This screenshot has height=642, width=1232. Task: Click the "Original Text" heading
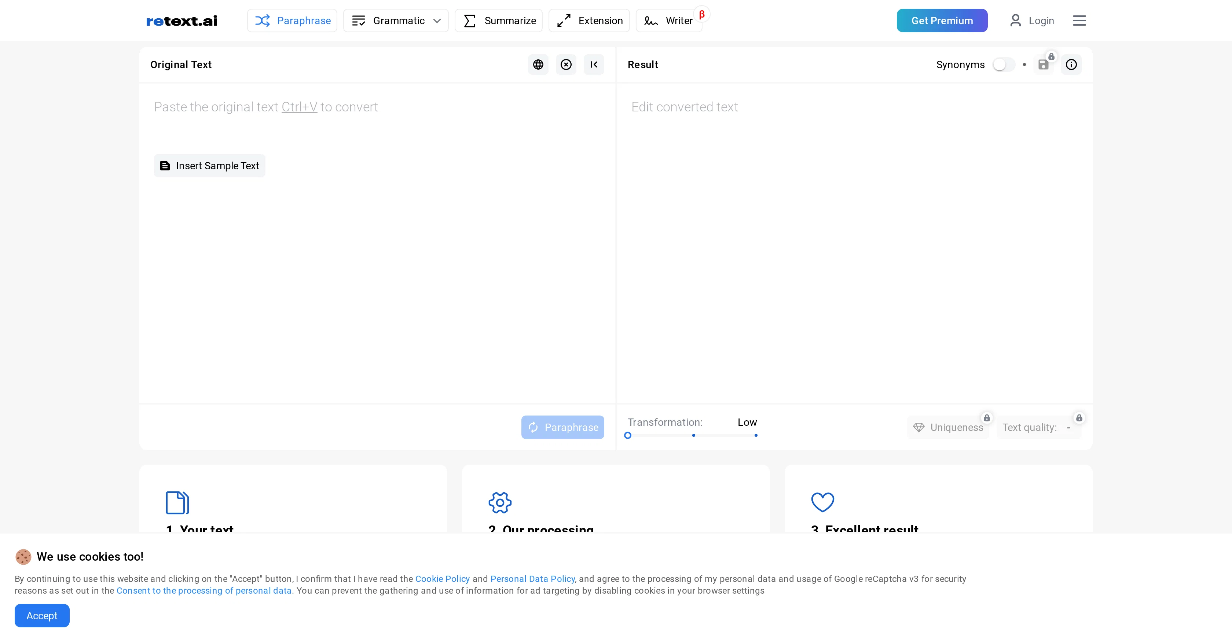pos(181,64)
